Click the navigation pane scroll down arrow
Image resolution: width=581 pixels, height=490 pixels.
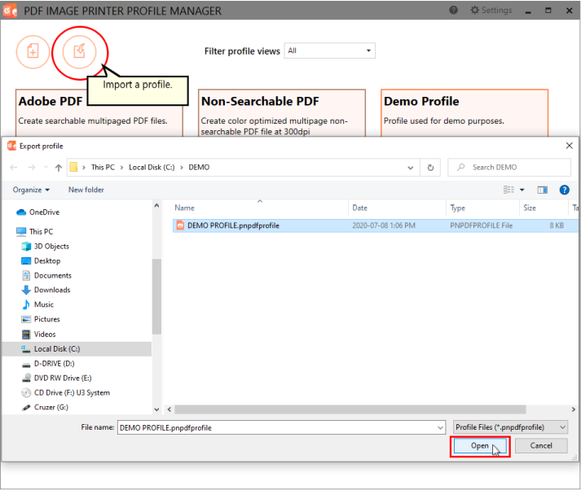click(156, 409)
